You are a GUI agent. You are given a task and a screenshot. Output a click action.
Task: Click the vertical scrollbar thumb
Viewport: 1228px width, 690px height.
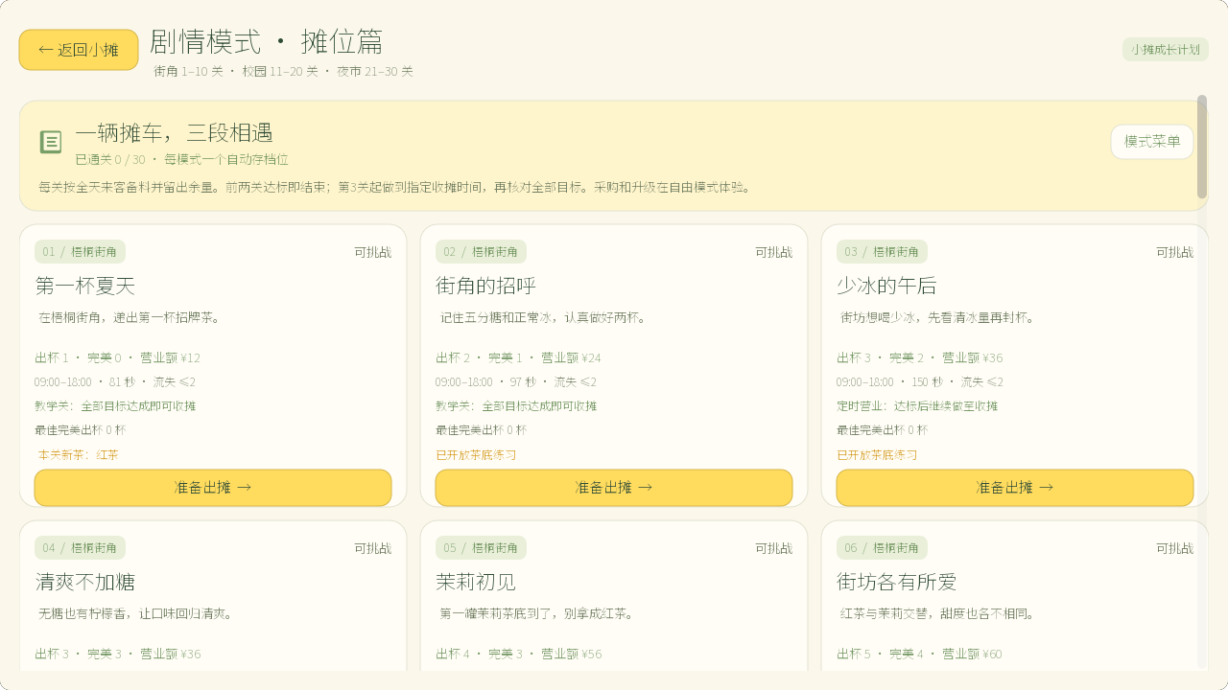tap(1202, 147)
